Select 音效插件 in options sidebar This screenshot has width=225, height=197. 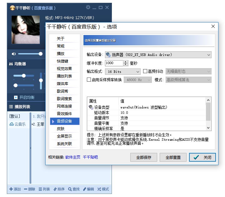tap(65, 114)
